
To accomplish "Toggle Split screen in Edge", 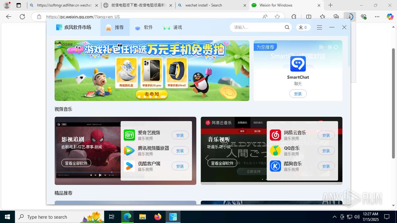I will (x=309, y=17).
